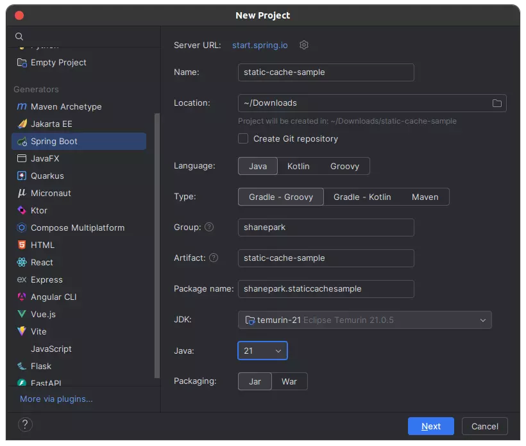The width and height of the screenshot is (526, 446).
Task: Click the React atom icon
Action: 22,262
